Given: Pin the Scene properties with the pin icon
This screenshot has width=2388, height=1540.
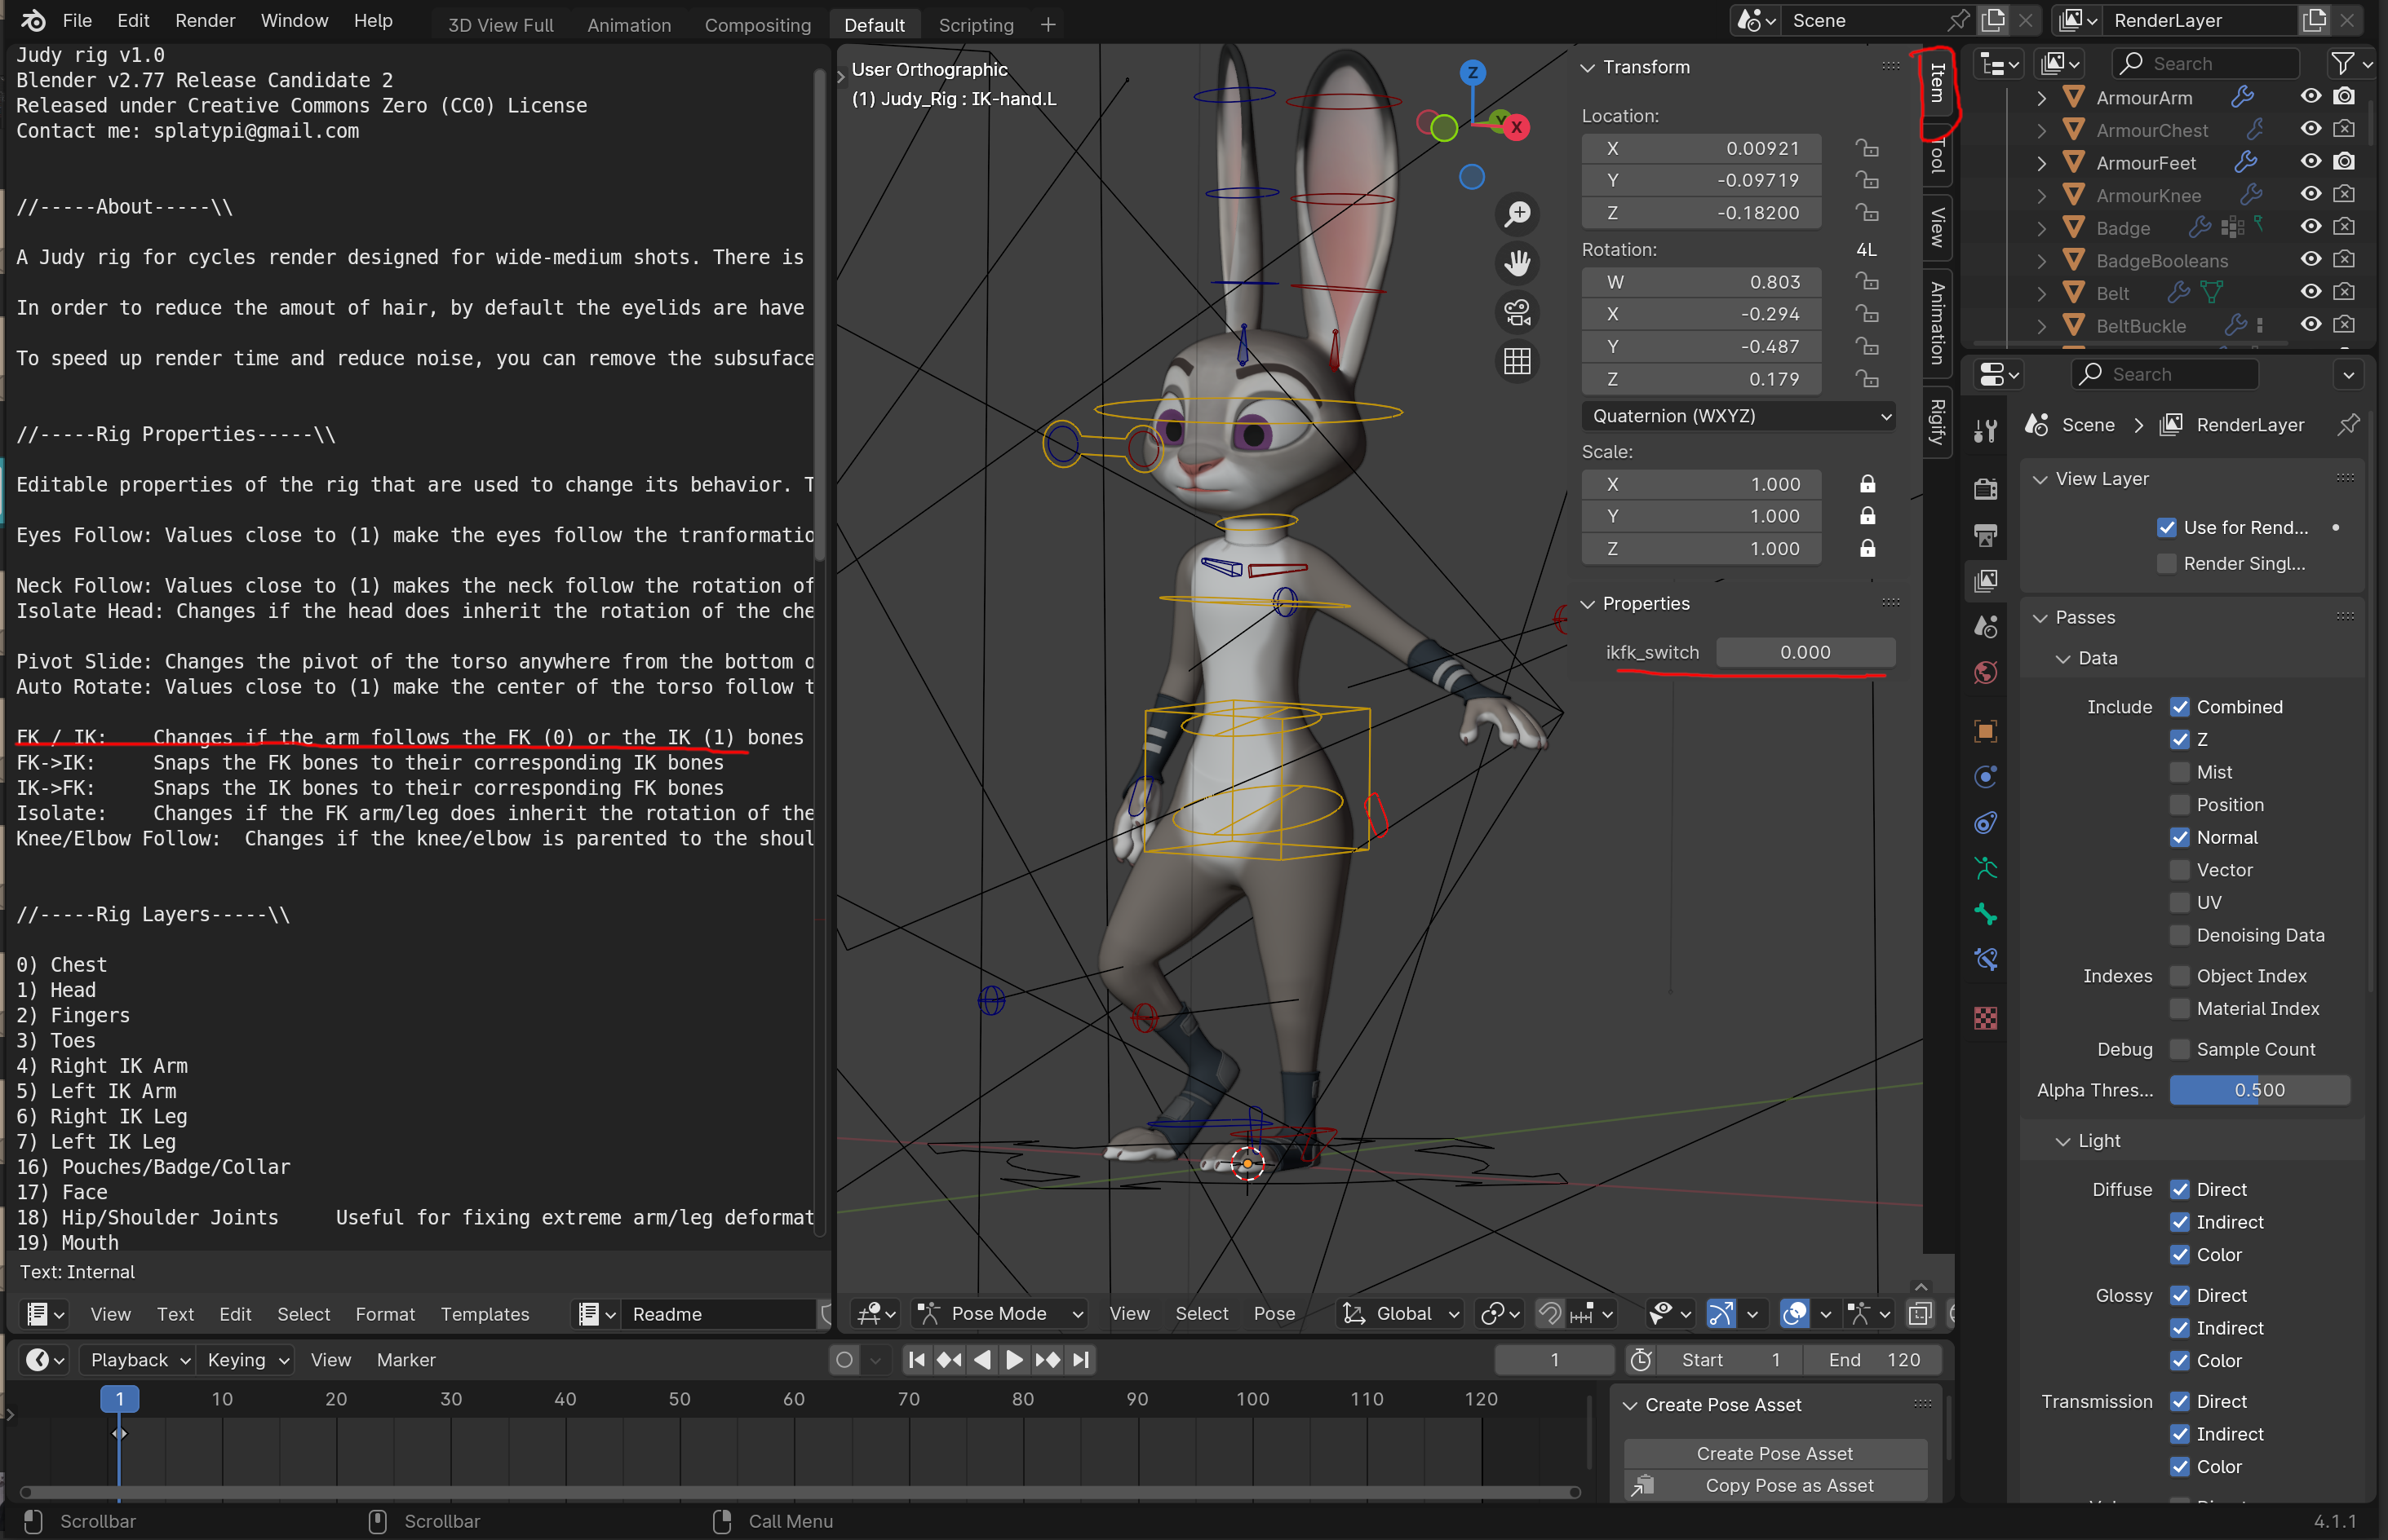Looking at the screenshot, I should [2348, 425].
